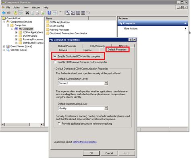Expand the DCOM Config tree node
The width and height of the screenshot is (191, 159).
(16, 36)
